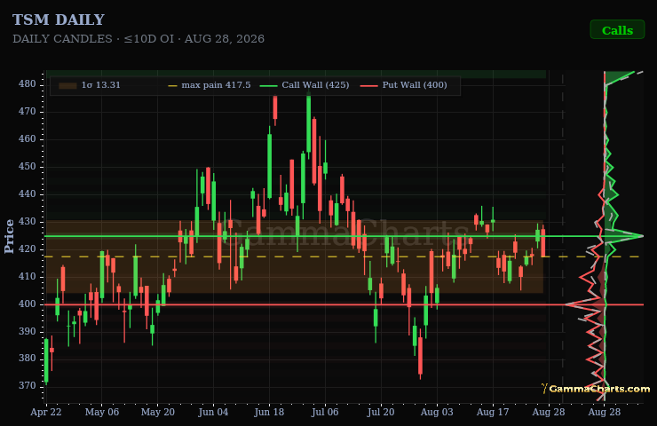This screenshot has width=657, height=426.
Task: Click the Apr 22 date axis label
Action: (x=45, y=412)
